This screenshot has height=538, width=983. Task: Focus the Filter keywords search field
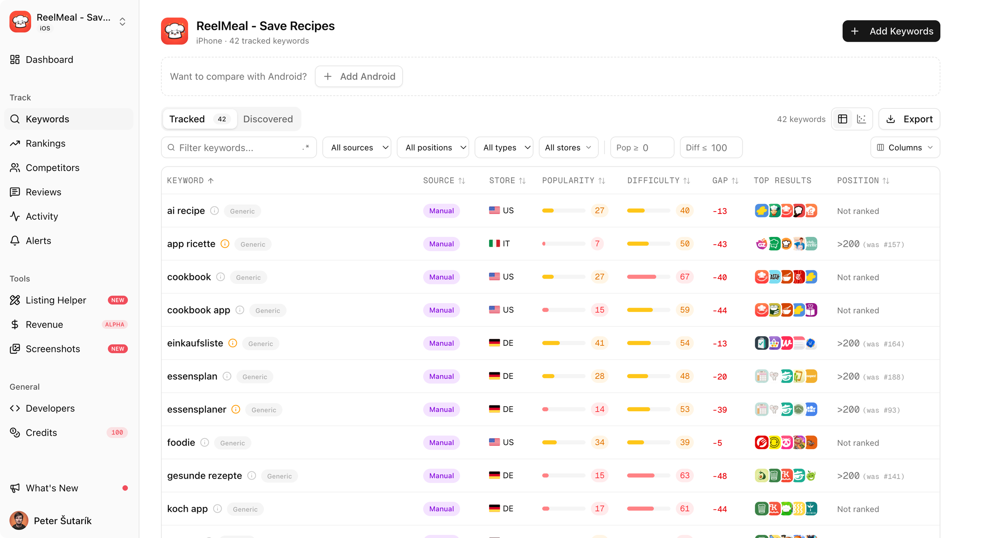click(239, 148)
